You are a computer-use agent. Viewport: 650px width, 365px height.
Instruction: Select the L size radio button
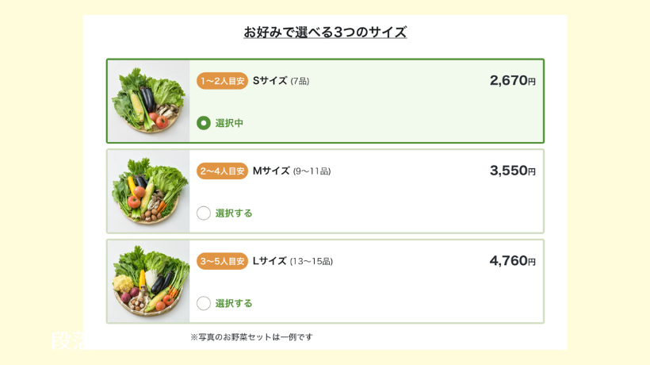pyautogui.click(x=204, y=303)
